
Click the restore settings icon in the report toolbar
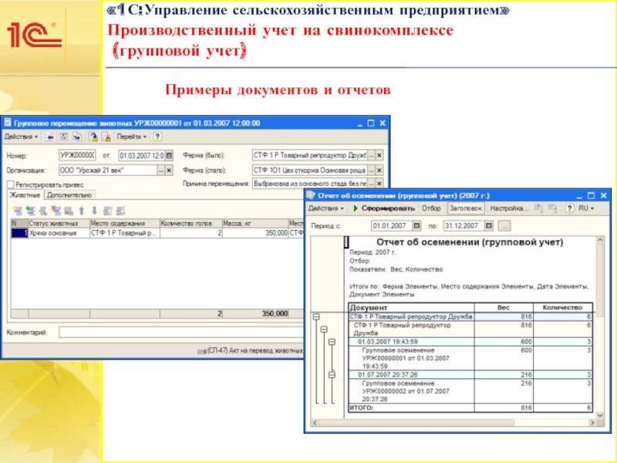[x=538, y=208]
